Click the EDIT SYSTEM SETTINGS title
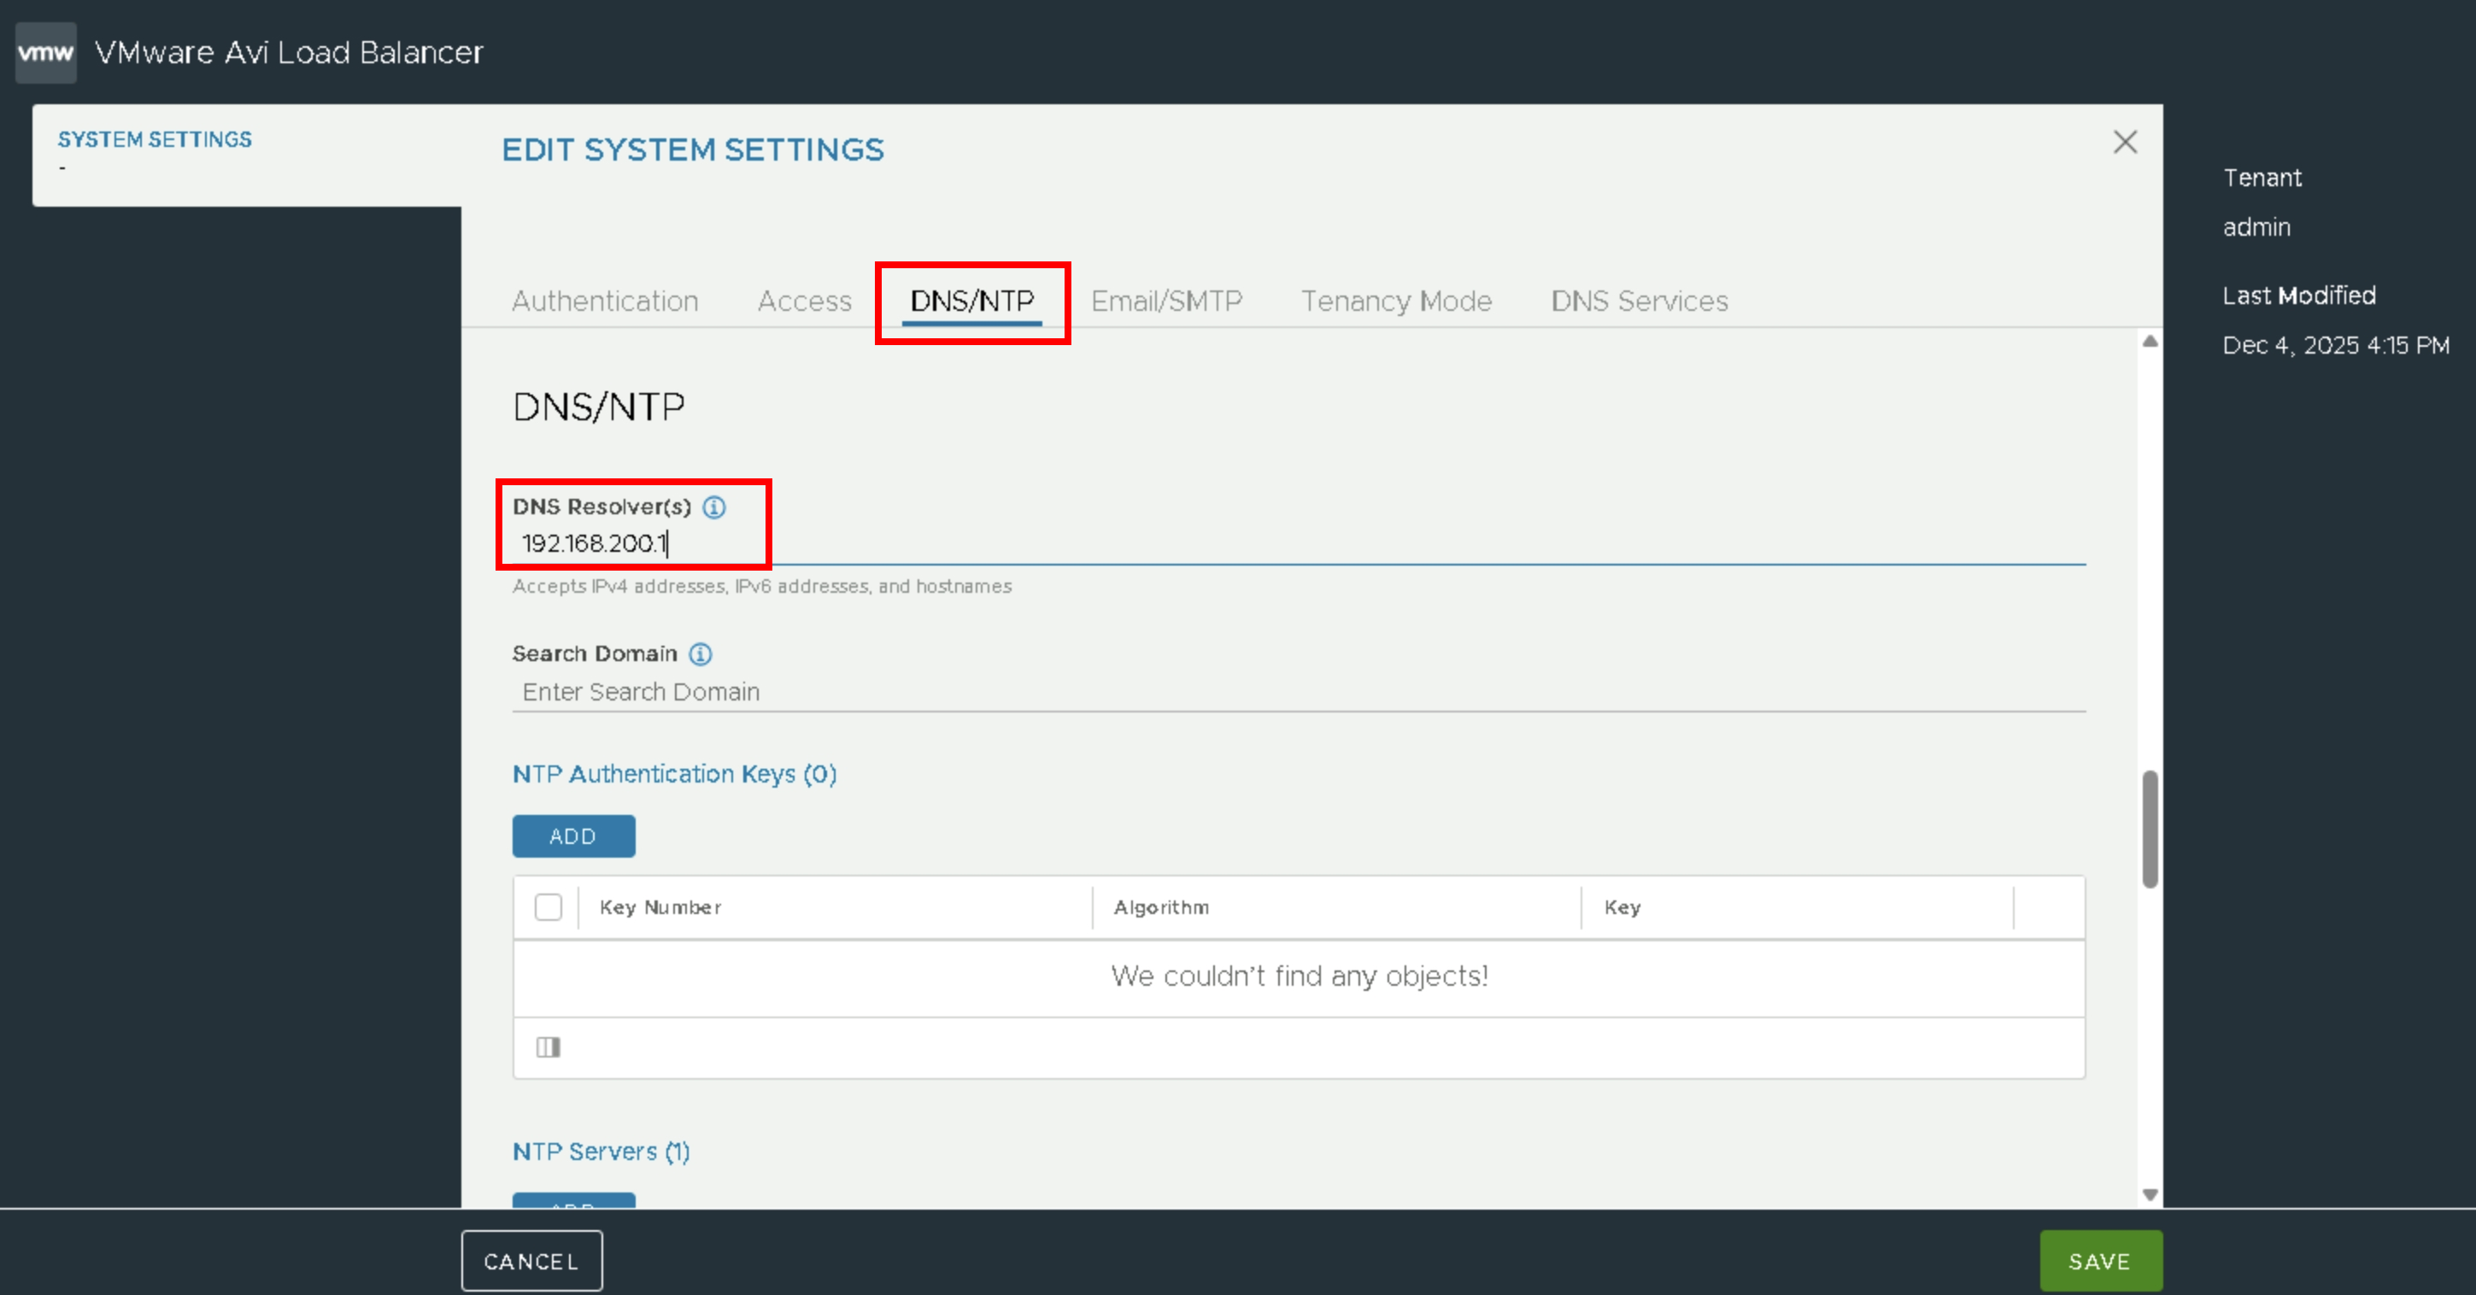 click(693, 149)
